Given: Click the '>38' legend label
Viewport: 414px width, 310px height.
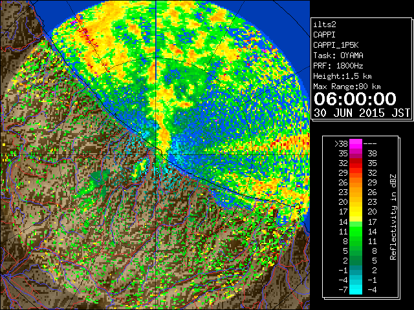Looking at the screenshot, I should (x=341, y=143).
